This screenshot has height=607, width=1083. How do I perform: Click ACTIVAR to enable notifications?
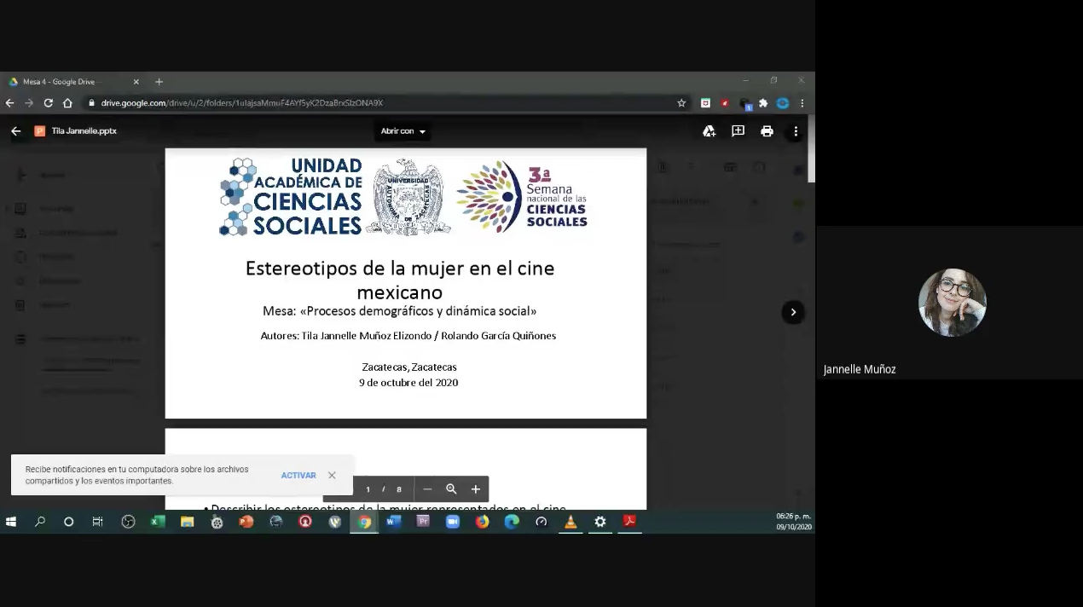(x=298, y=476)
